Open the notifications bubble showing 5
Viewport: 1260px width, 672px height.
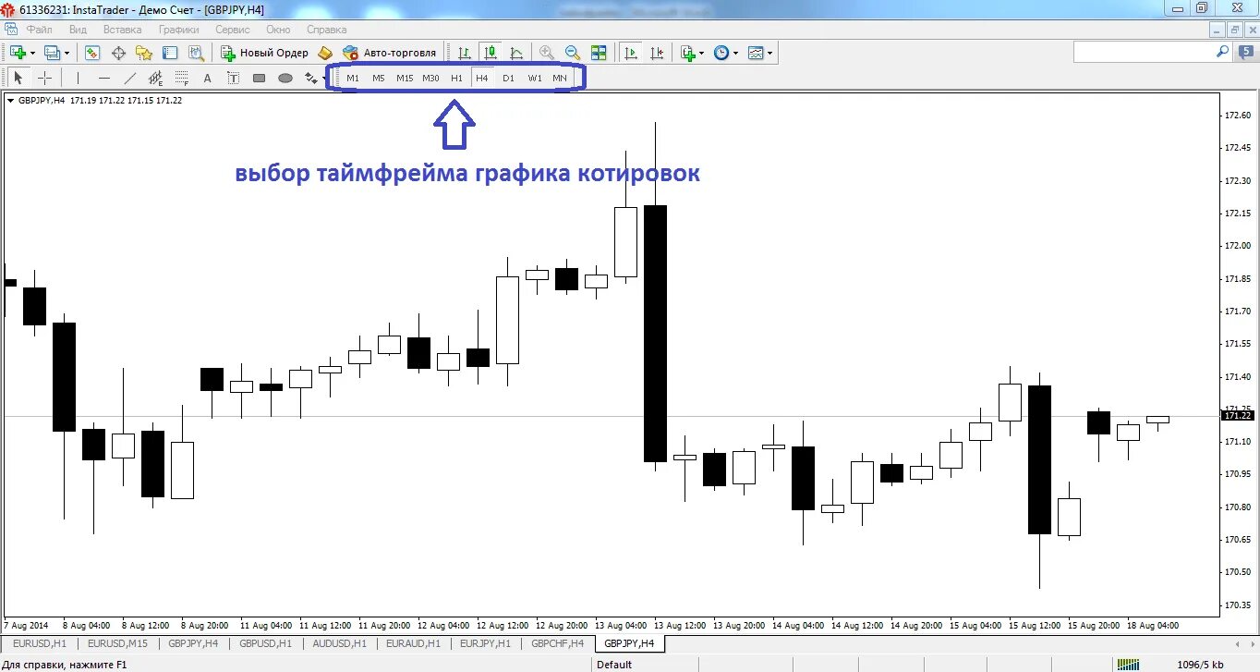(x=1246, y=53)
